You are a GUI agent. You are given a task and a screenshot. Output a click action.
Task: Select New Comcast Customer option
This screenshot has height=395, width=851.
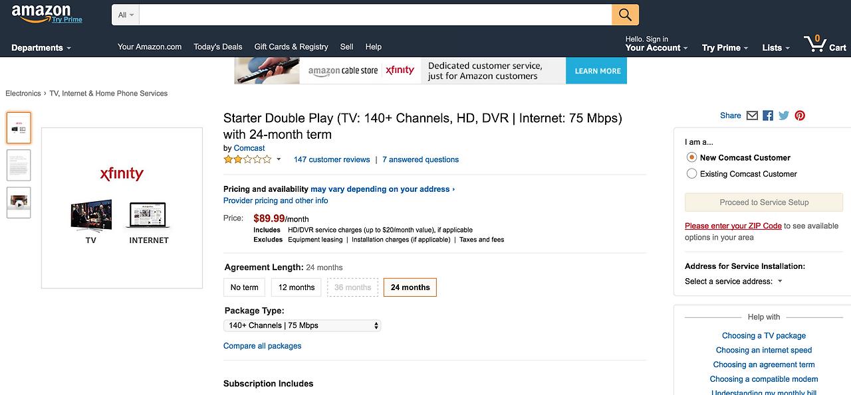coord(691,158)
